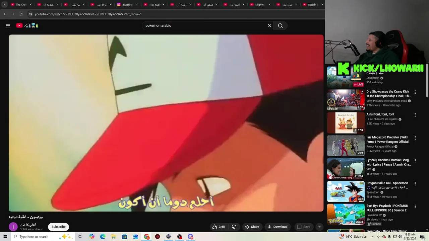Open Copilot icon in the taskbar

(x=92, y=237)
